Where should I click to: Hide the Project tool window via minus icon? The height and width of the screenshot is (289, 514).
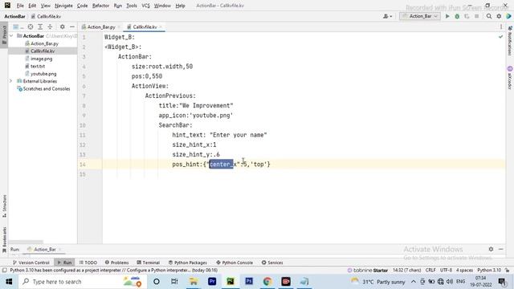72,26
